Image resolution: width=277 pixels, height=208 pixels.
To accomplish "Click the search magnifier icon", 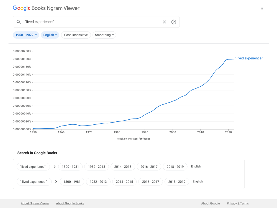I will [19, 22].
